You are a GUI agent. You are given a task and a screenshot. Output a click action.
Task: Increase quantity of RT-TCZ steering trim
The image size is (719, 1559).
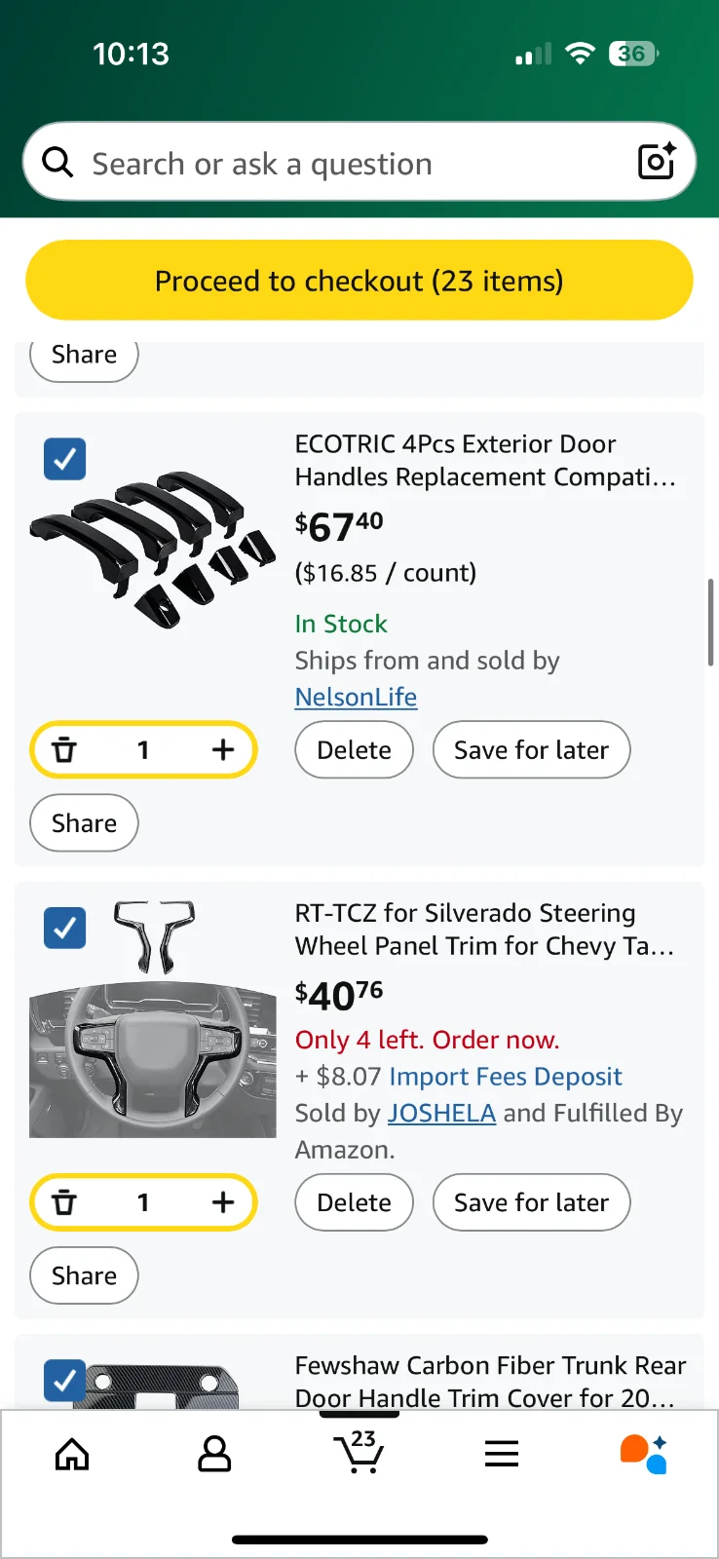pos(223,1202)
